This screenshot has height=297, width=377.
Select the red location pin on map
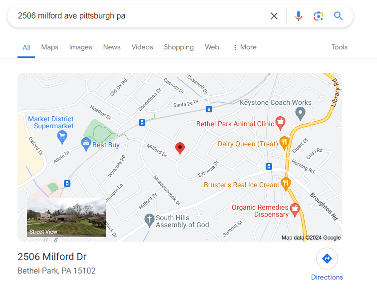pyautogui.click(x=180, y=148)
